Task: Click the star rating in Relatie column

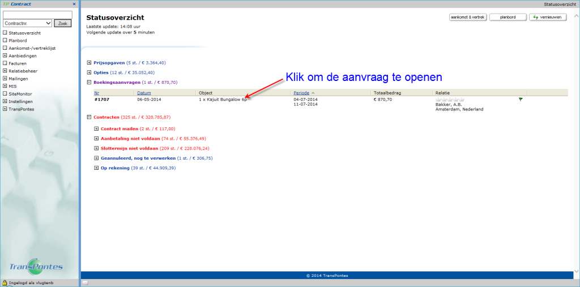Action: point(449,99)
